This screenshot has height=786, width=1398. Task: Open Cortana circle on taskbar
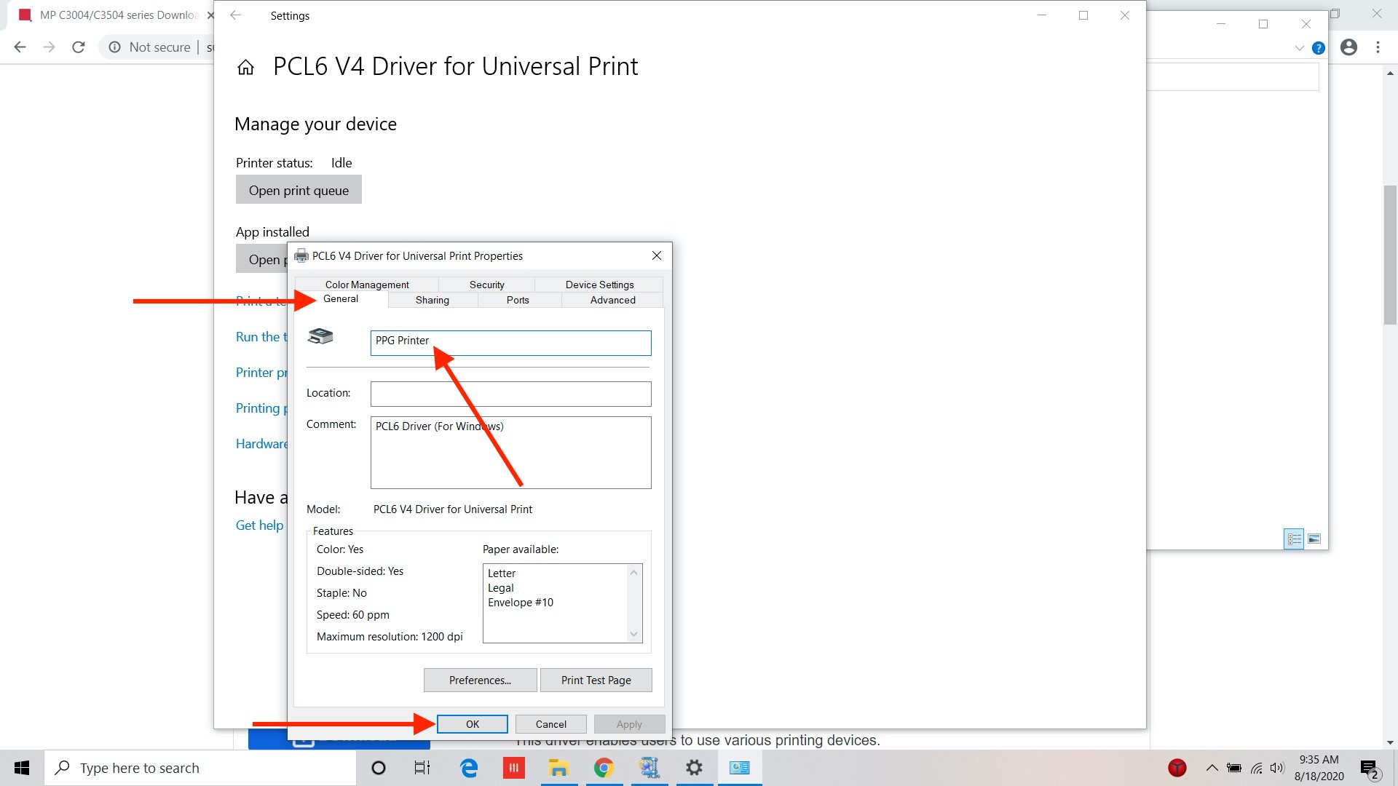point(378,768)
